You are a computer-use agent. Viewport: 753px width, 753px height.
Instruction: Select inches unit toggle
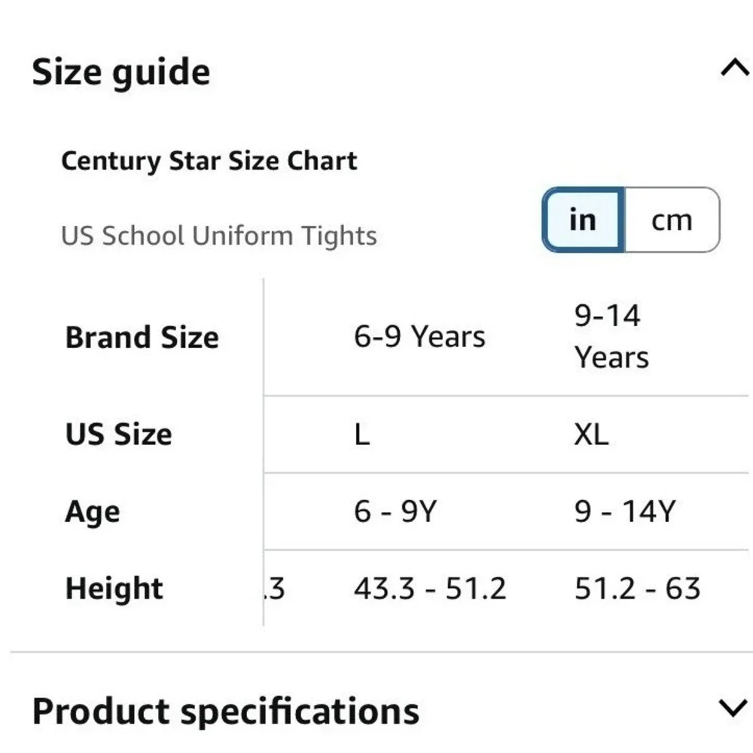583,220
